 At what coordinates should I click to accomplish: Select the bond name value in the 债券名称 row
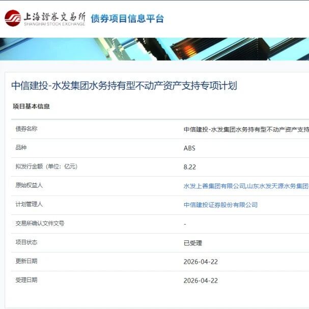point(246,129)
